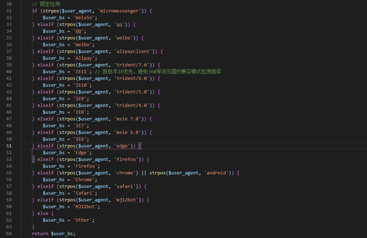Screen dimensions: 367x238
Task: Click line number 55 in the gutter
Action: point(9,173)
